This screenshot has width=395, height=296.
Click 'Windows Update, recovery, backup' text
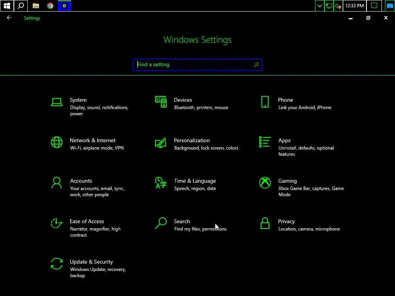98,272
